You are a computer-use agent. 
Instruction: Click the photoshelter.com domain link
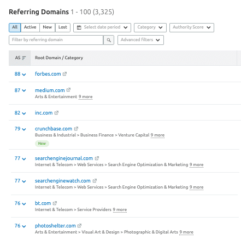tap(55, 226)
